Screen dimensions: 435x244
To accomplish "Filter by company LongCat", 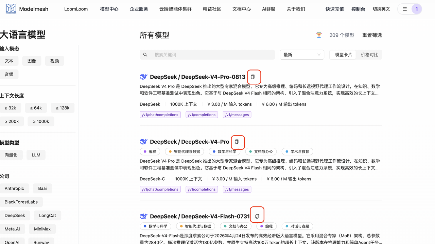I will (x=48, y=216).
